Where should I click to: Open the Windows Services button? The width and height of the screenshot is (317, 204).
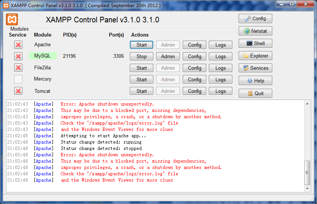(x=255, y=68)
